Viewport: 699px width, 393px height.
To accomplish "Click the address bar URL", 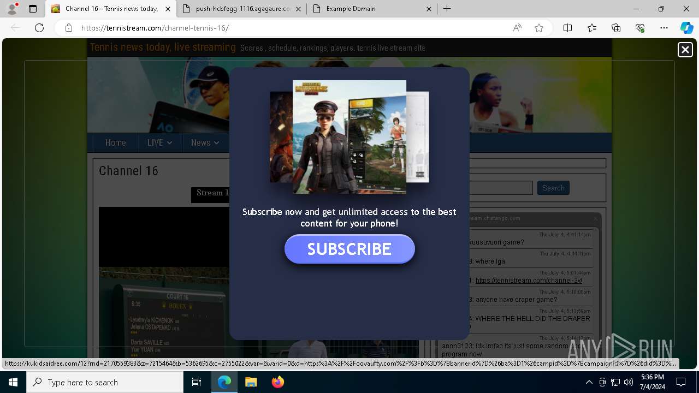I will (x=155, y=28).
